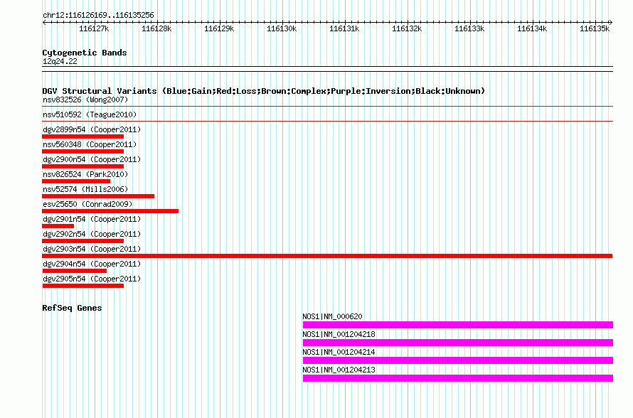Select the 116130k ruler tick label

[282, 28]
